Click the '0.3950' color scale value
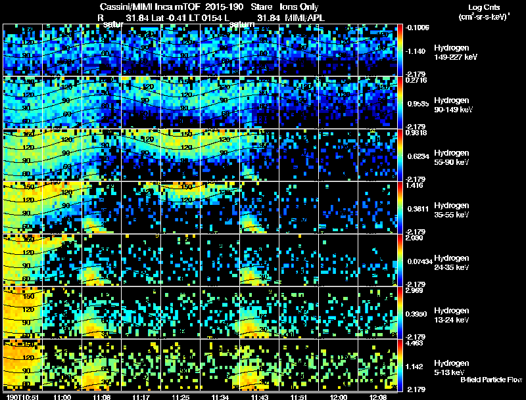This screenshot has width=526, height=400. [x=418, y=314]
